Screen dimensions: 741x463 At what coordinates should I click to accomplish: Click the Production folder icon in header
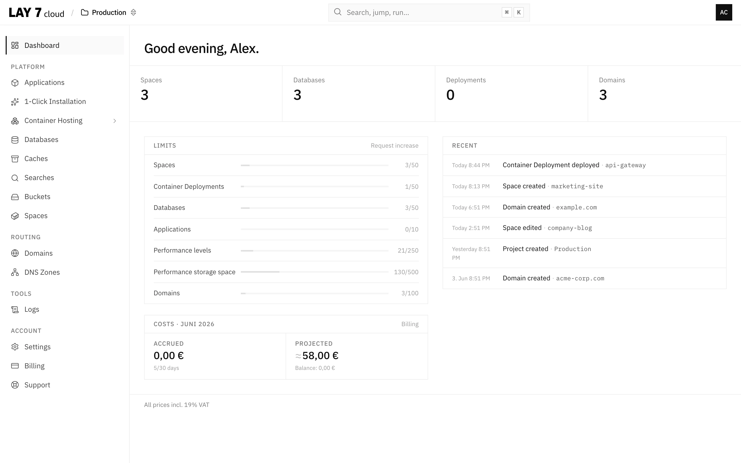click(x=84, y=13)
